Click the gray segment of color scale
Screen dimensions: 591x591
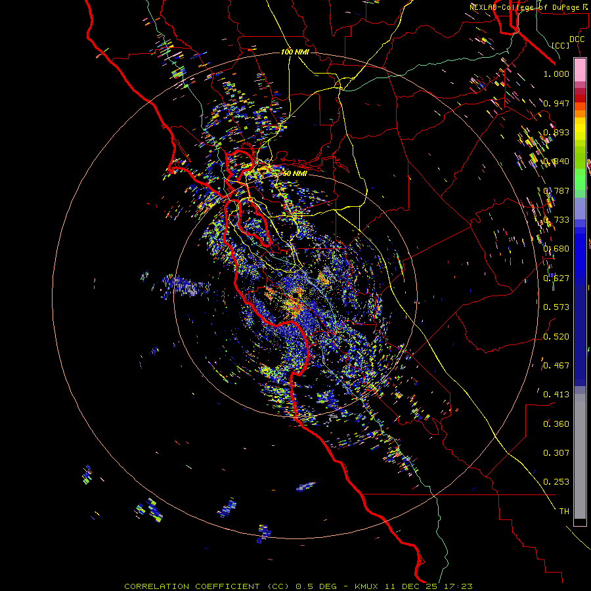(x=580, y=456)
